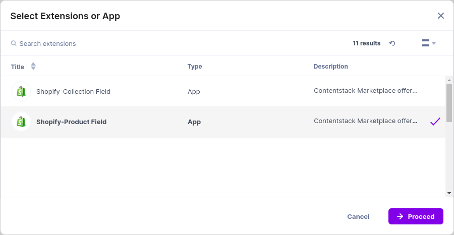Image resolution: width=454 pixels, height=235 pixels.
Task: Click the purple selected checkmark
Action: tap(435, 122)
